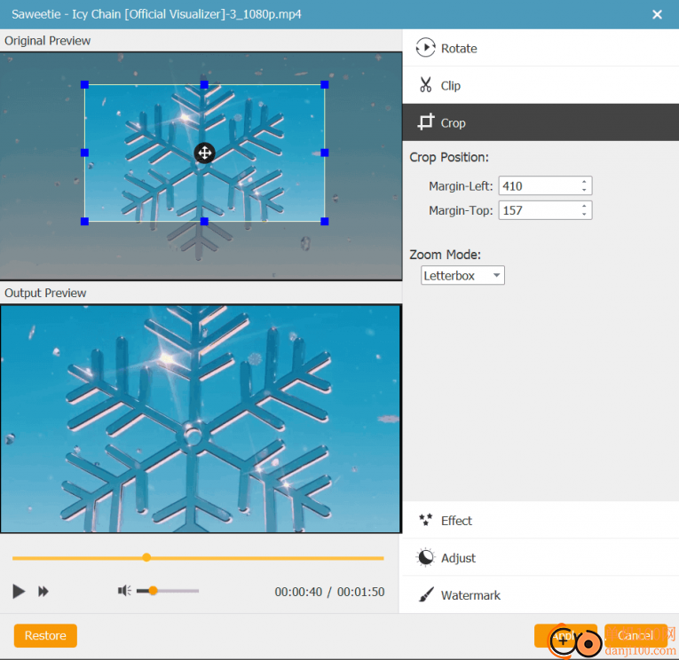This screenshot has width=679, height=660.
Task: Decrease Margin-Left with down arrow
Action: click(x=584, y=191)
